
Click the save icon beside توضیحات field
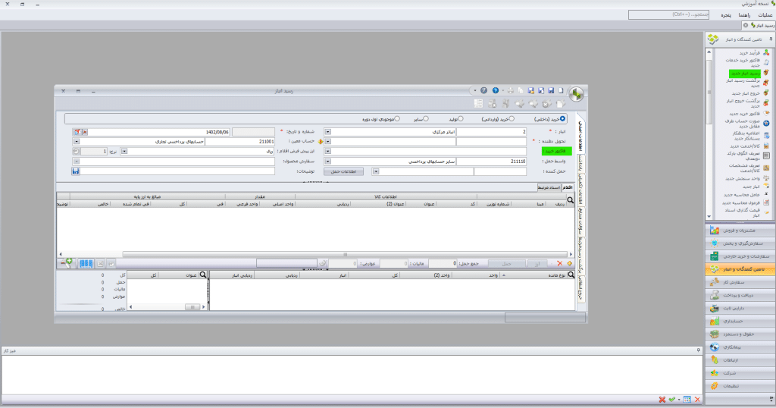pos(75,171)
